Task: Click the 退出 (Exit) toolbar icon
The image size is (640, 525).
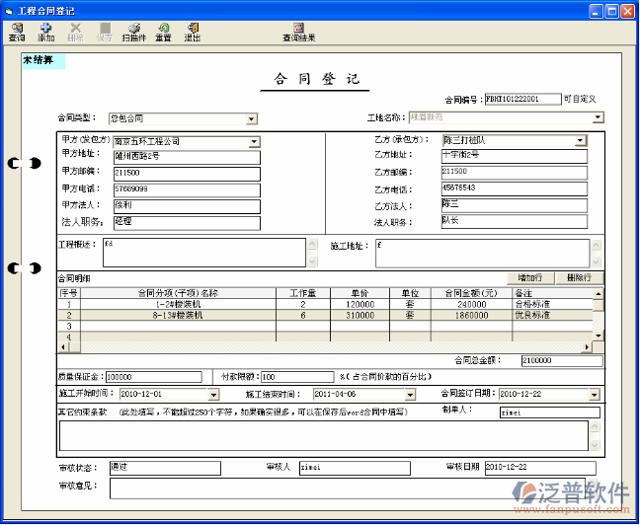Action: pyautogui.click(x=192, y=32)
